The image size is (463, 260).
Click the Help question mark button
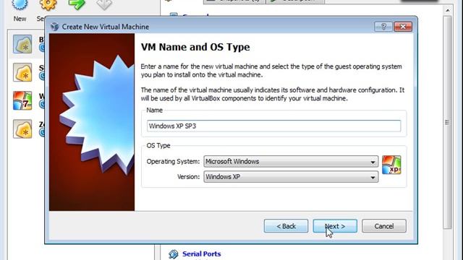tap(383, 27)
